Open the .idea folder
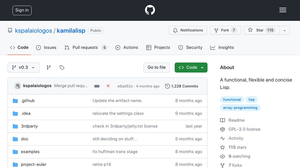The width and height of the screenshot is (300, 168). [x=26, y=113]
